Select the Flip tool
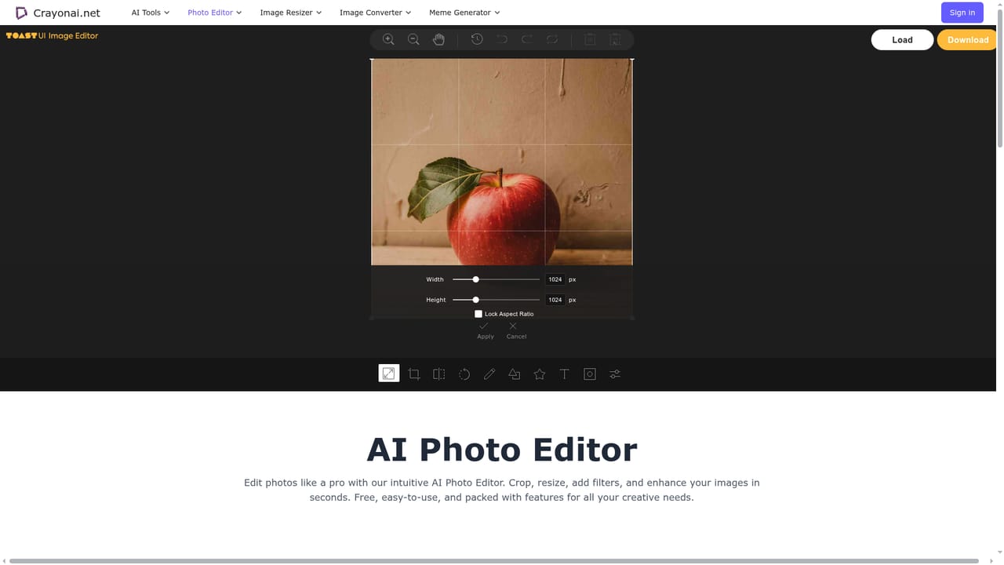Viewport: 1004px width, 565px height. pyautogui.click(x=439, y=374)
